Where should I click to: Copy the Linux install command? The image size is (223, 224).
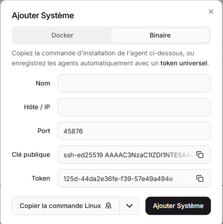(66, 206)
